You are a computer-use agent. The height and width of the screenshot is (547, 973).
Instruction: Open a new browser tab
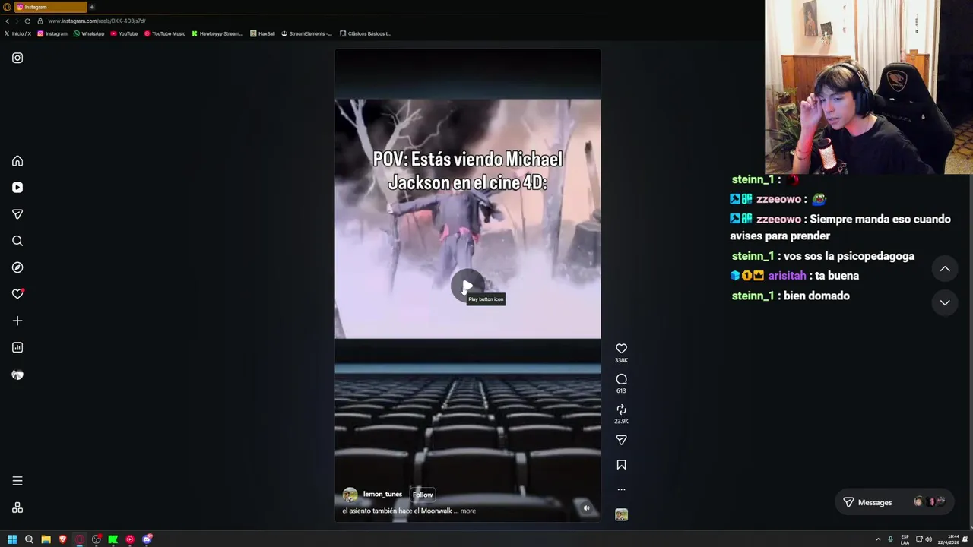click(92, 7)
